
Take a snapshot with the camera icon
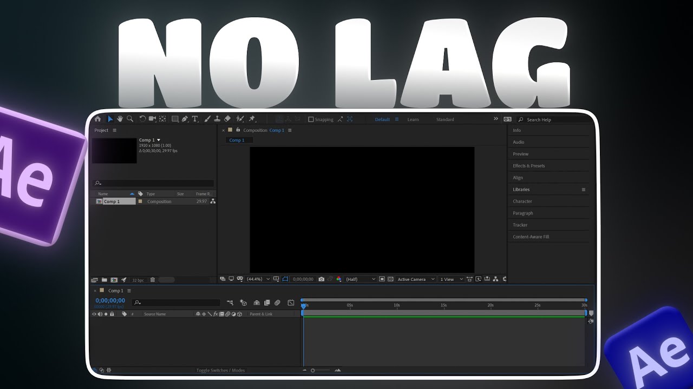(322, 279)
